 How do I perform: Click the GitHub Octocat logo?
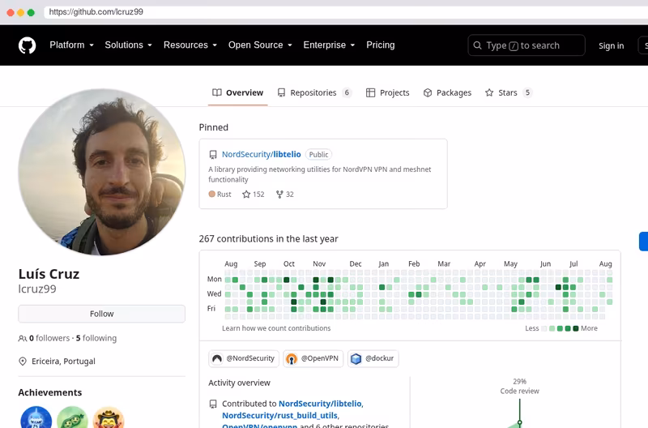(x=28, y=45)
